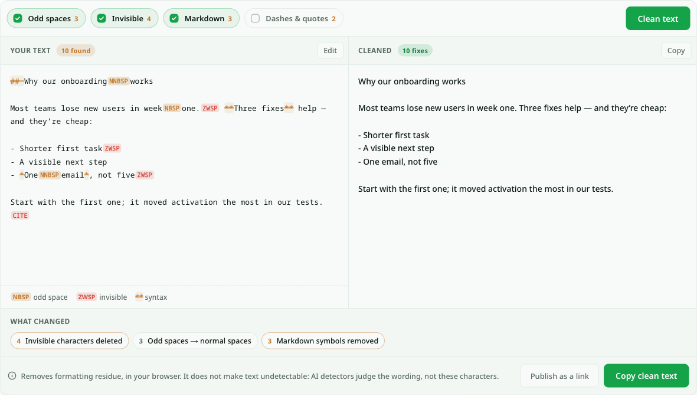Uncheck the Odd spaces filter
The image size is (697, 396).
click(x=46, y=18)
